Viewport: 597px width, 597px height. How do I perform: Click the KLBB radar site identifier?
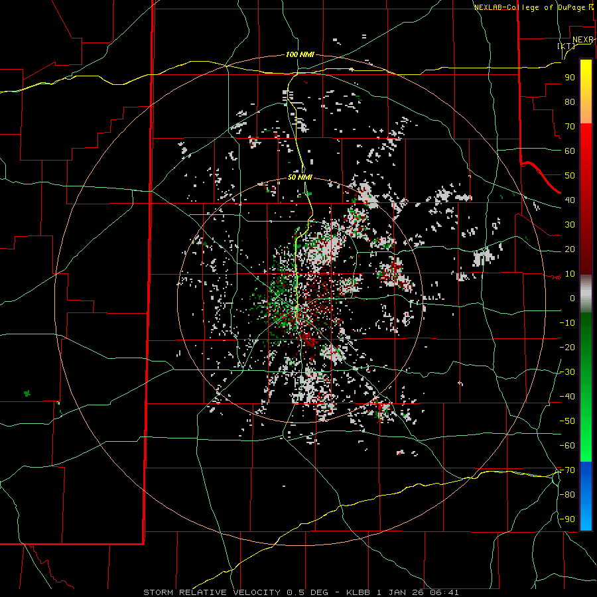point(358,592)
